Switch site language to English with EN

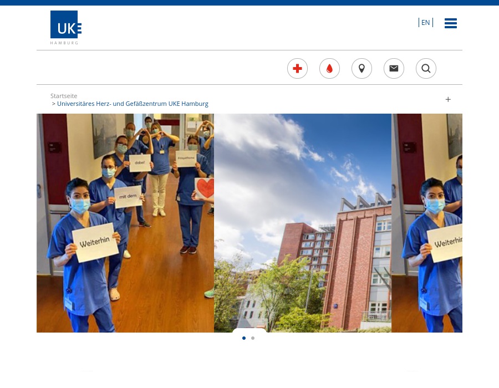425,22
